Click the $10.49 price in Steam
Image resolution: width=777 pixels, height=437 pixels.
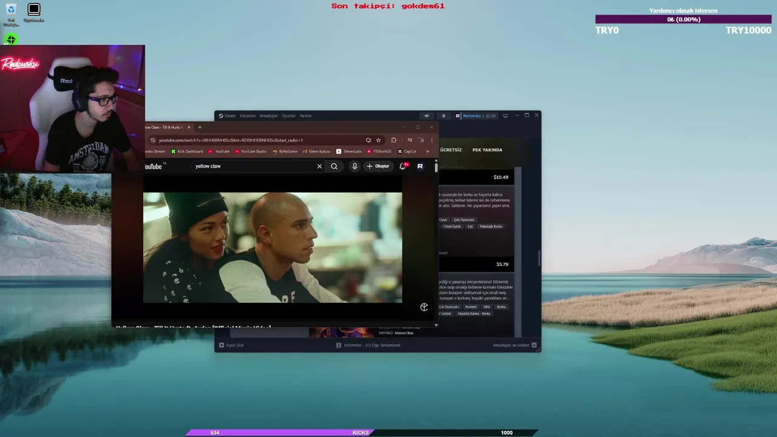501,177
